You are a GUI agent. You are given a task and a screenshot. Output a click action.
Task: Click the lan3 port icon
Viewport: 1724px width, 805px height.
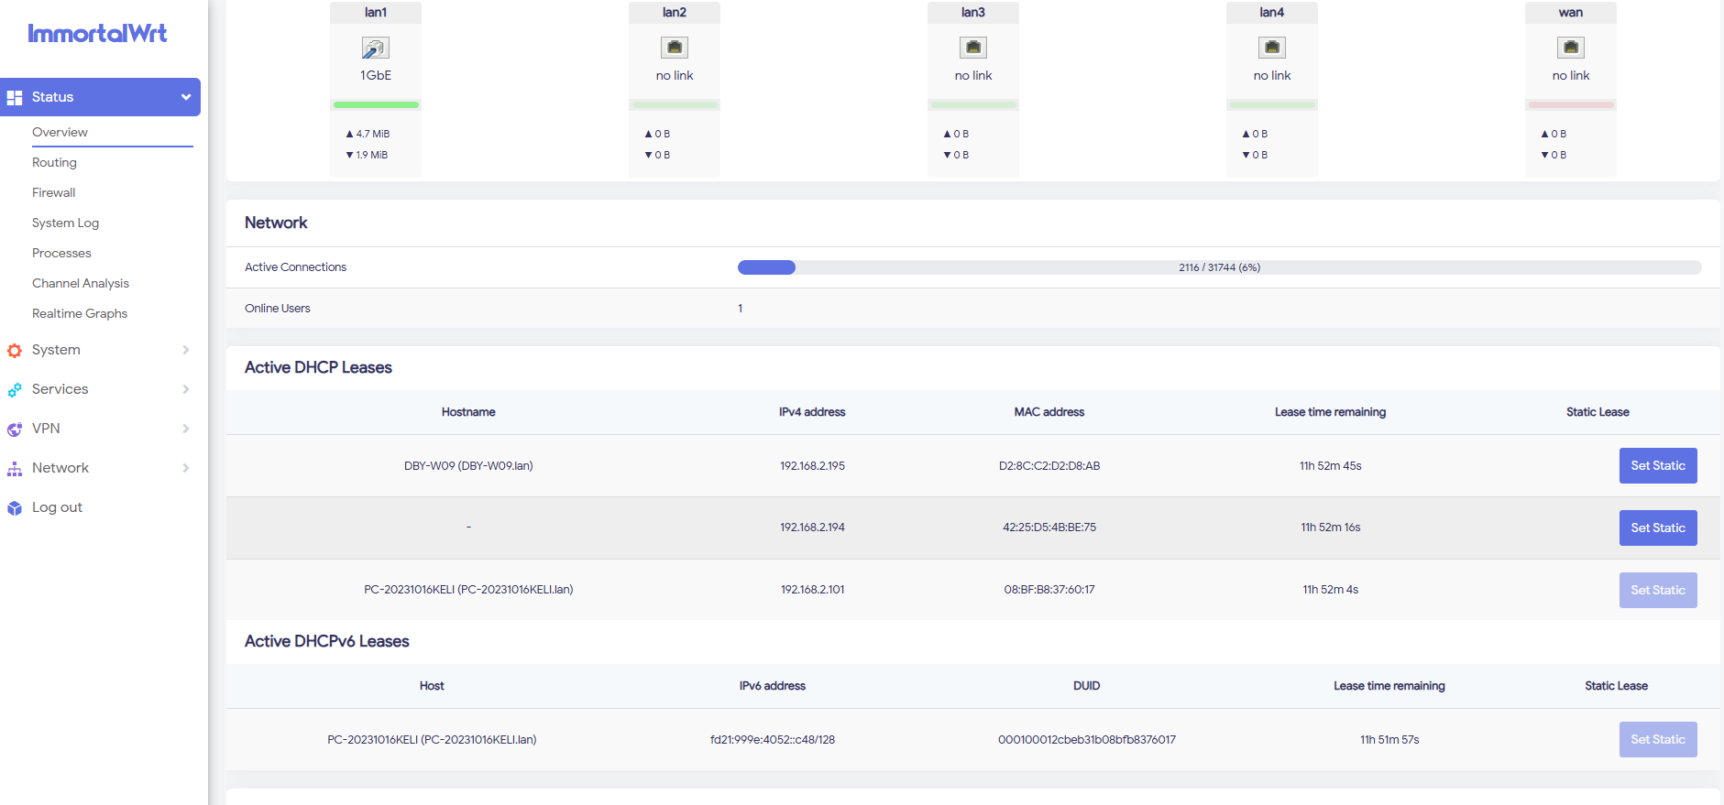(973, 48)
